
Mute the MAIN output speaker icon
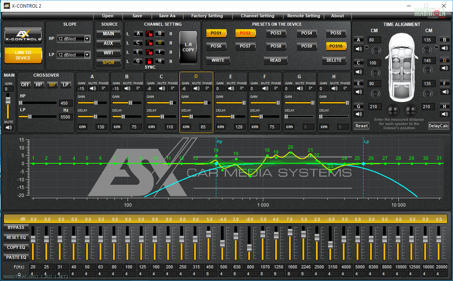(x=8, y=127)
